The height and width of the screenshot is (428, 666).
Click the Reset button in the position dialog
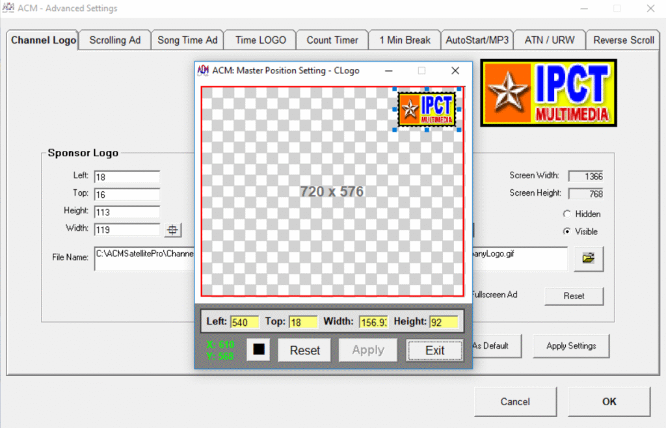click(304, 350)
